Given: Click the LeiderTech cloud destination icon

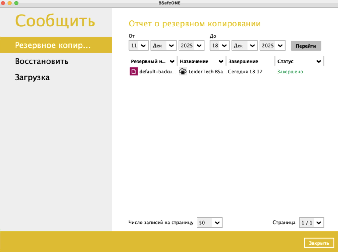Looking at the screenshot, I should [183, 72].
